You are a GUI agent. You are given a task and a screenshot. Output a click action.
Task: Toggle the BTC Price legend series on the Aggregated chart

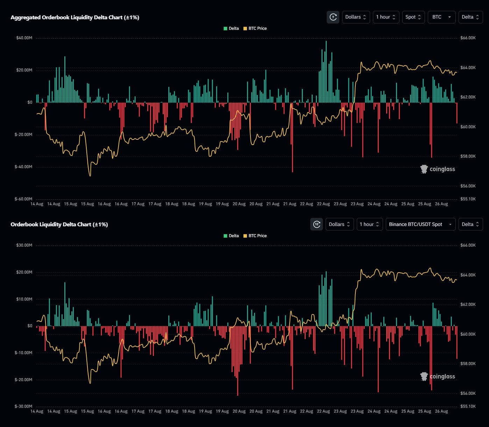pyautogui.click(x=255, y=28)
